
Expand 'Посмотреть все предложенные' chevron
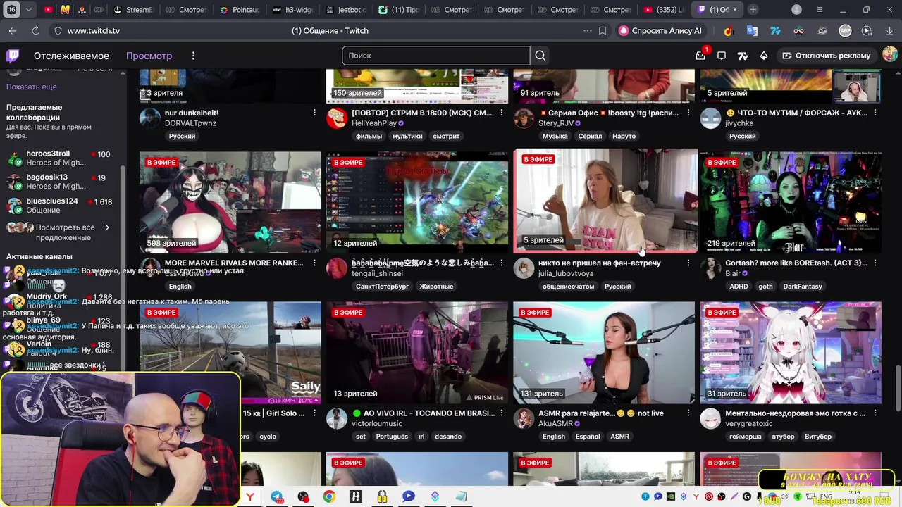107,227
